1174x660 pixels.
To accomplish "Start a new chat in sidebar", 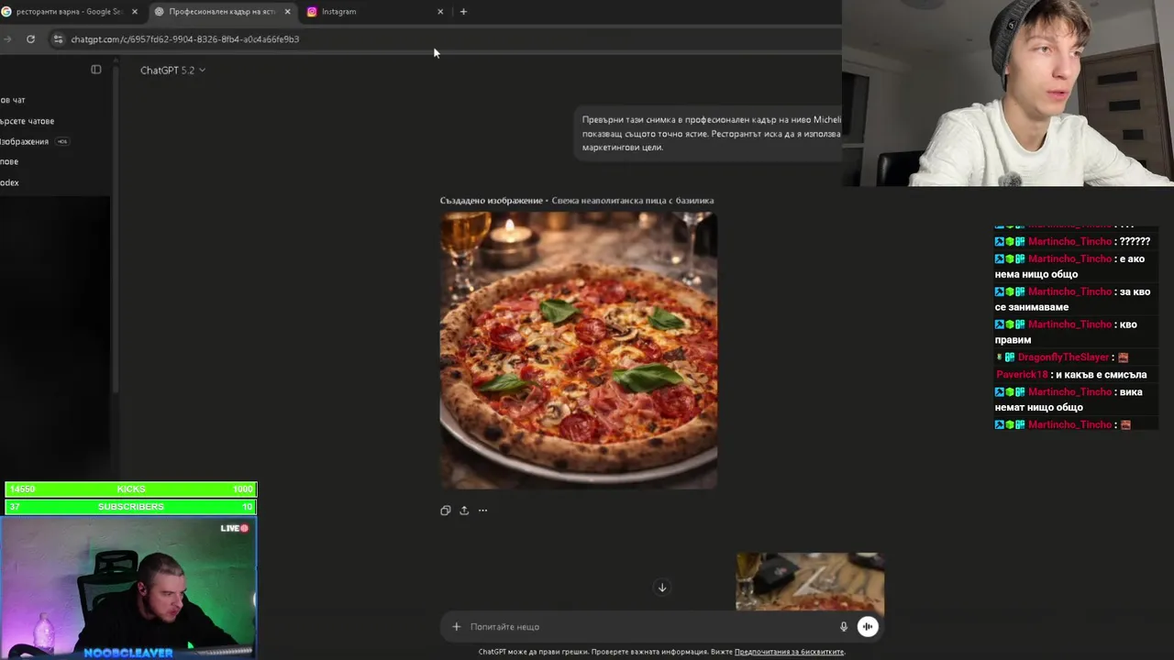I will coord(13,100).
